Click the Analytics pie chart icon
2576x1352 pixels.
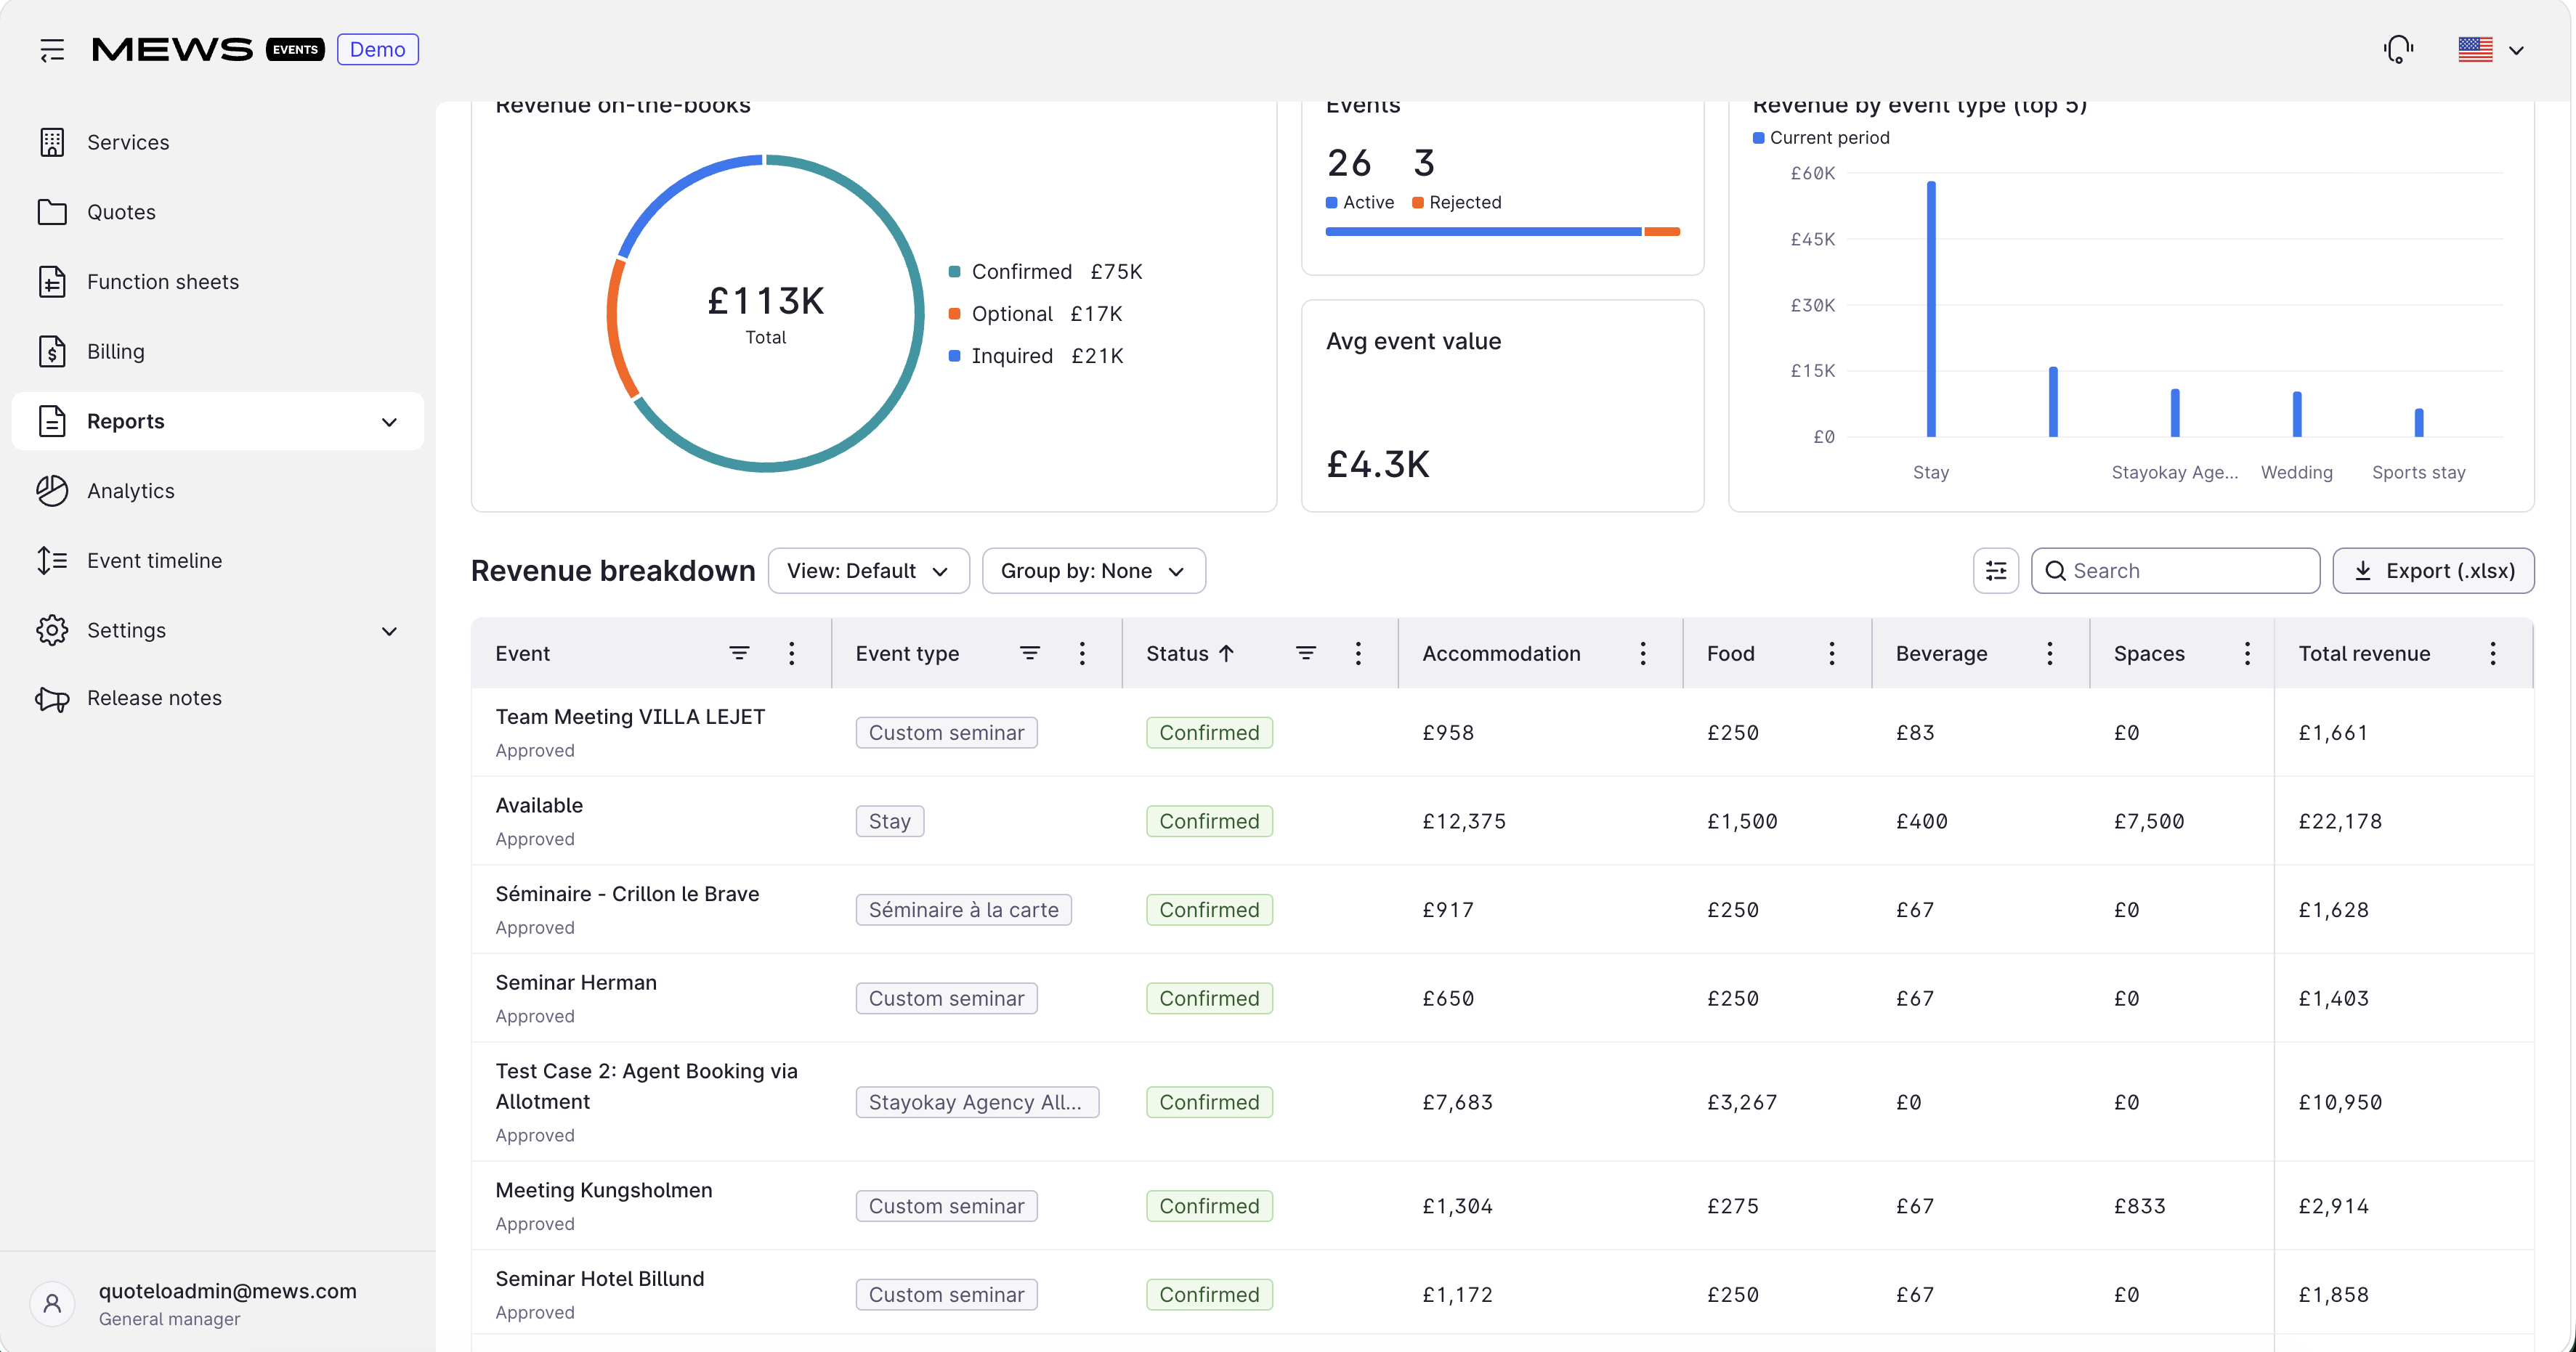(x=52, y=491)
